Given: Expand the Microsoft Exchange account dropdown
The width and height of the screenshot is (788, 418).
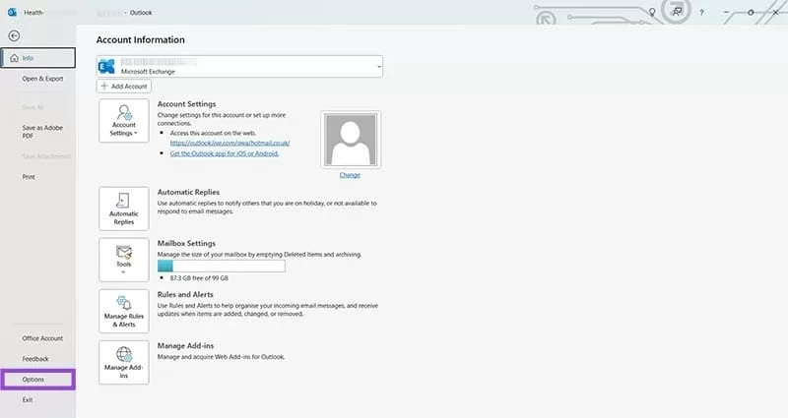Looking at the screenshot, I should (x=379, y=66).
